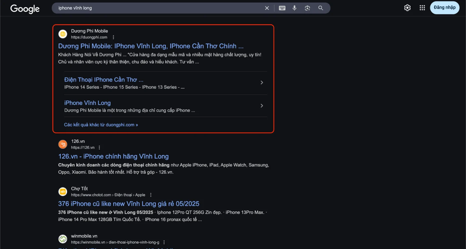Click the https://duongphi.com URL text
Image resolution: width=466 pixels, height=249 pixels.
pyautogui.click(x=89, y=37)
